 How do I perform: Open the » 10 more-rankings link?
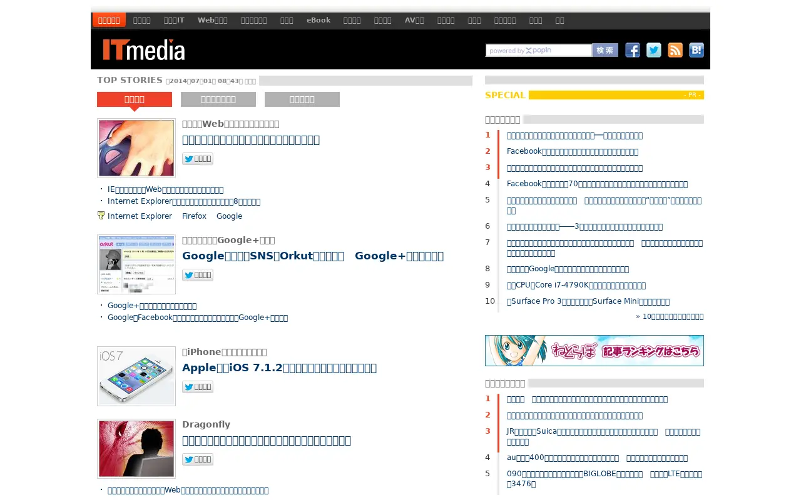670,316
